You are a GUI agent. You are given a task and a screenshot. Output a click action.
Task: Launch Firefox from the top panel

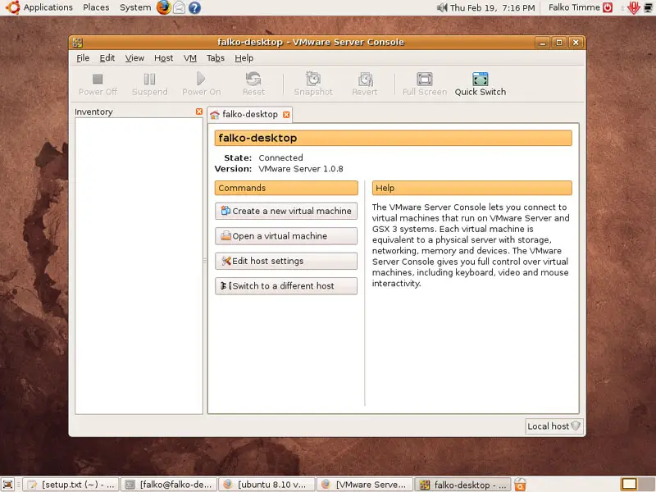pyautogui.click(x=163, y=7)
